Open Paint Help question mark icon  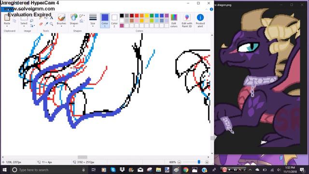pos(211,9)
